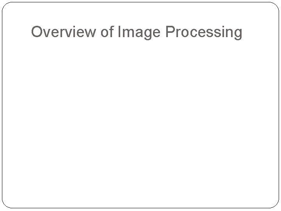The height and width of the screenshot is (211, 281).
Task: Click the final "g" of Processing
Action: tap(238, 34)
